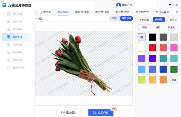Switch to the 图片加水印 tab
181x117 pixels.
point(102,12)
